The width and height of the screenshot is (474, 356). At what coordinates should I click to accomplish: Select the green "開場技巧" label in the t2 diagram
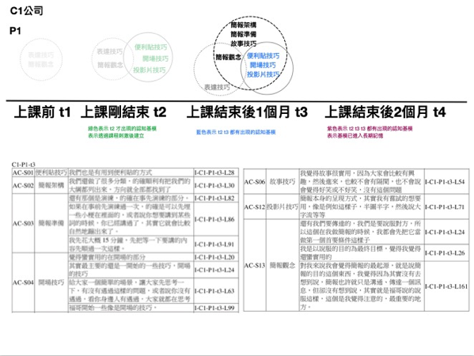pyautogui.click(x=155, y=59)
